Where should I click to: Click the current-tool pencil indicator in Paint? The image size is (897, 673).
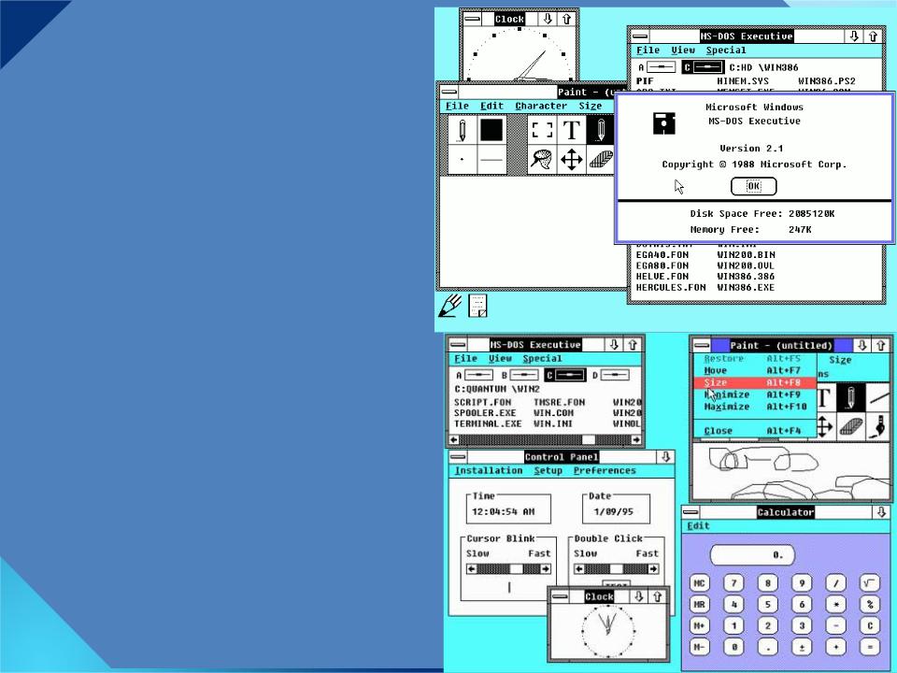coord(463,130)
